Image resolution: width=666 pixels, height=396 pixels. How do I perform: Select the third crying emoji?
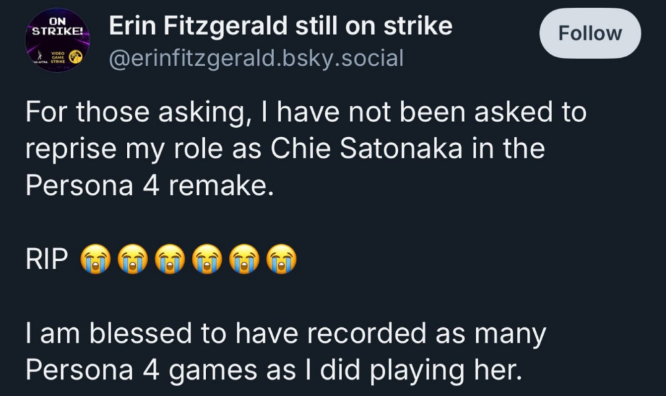click(x=170, y=258)
